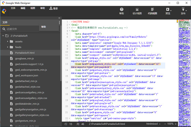Click the status bar file path
191x127 pixels.
[107, 124]
